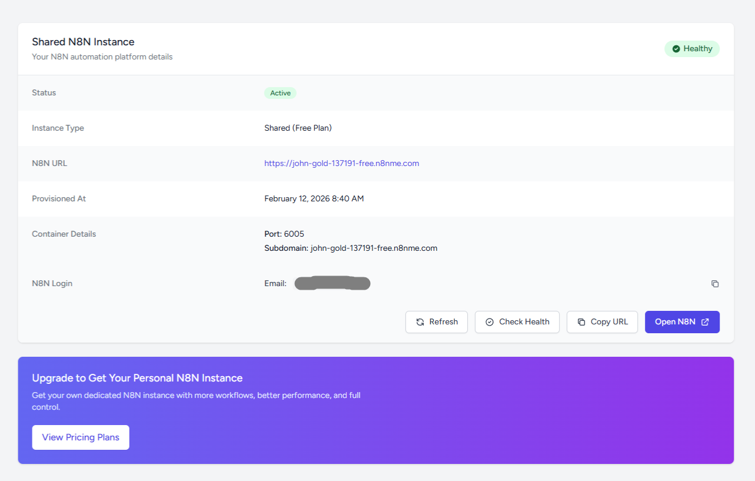Click the refresh icon inside the Refresh button
Image resolution: width=755 pixels, height=481 pixels.
click(420, 321)
